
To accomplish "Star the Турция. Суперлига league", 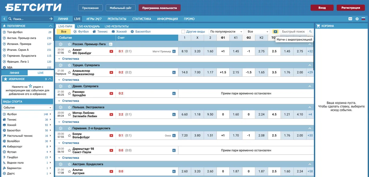I will click(69, 65).
